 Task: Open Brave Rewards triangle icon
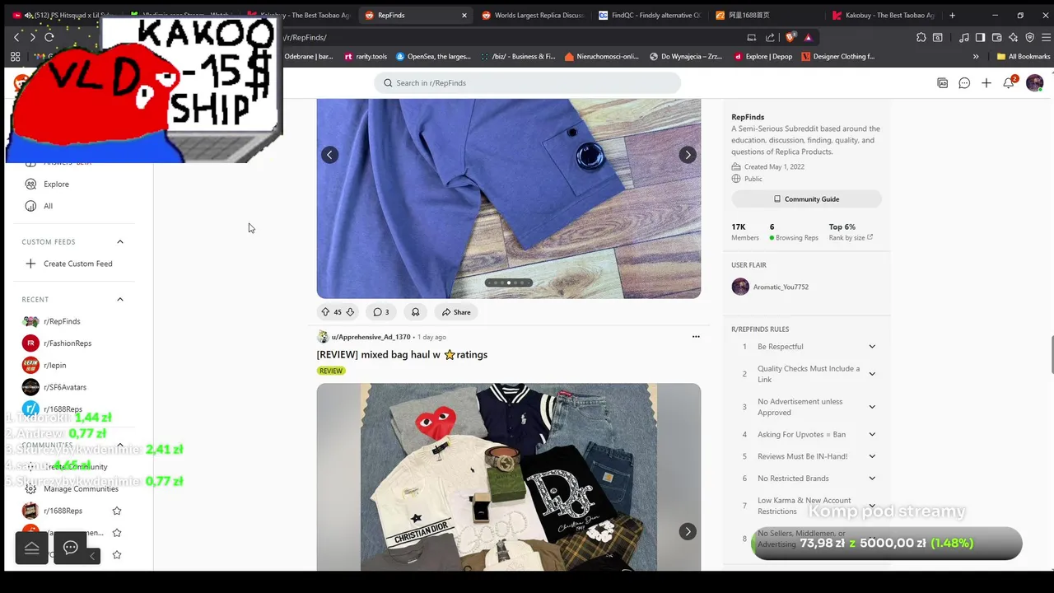808,37
